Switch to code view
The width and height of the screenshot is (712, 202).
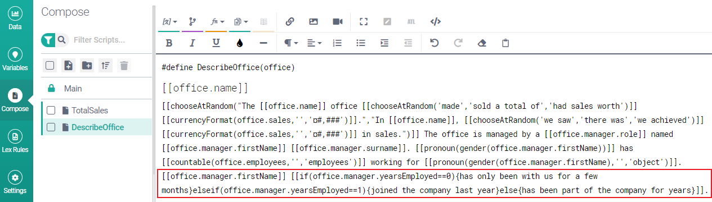435,22
